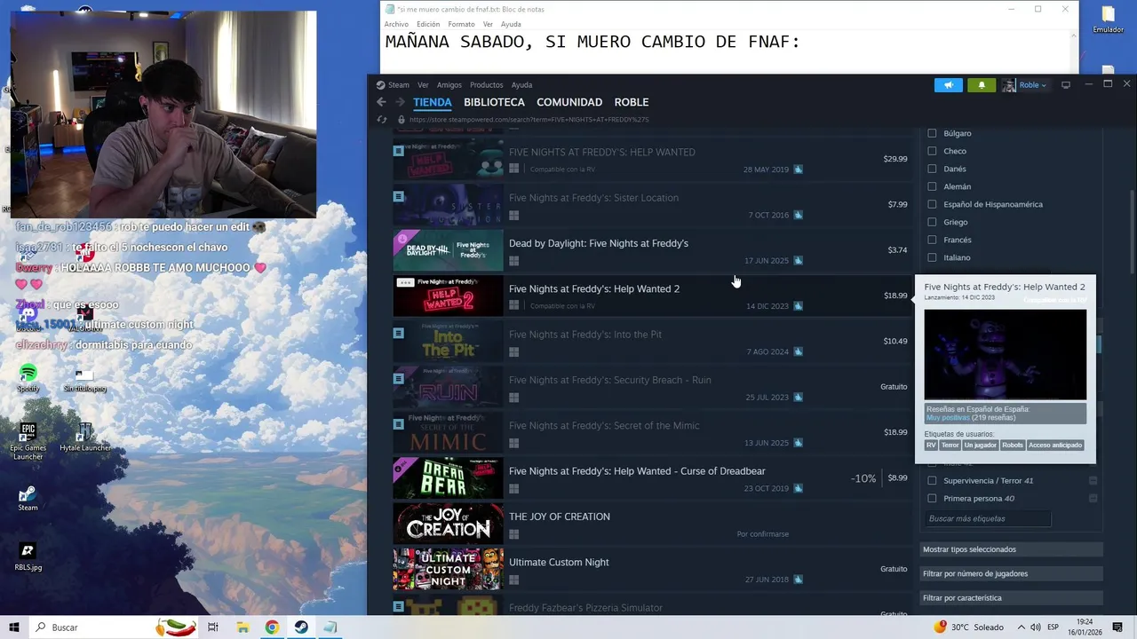Expand Filtrar por característica section
The width and height of the screenshot is (1137, 639).
(1012, 597)
